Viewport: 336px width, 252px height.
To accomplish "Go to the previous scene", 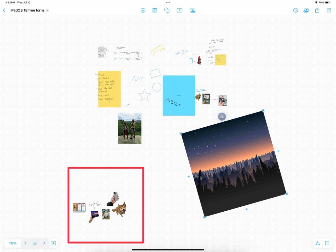I will point(26,243).
